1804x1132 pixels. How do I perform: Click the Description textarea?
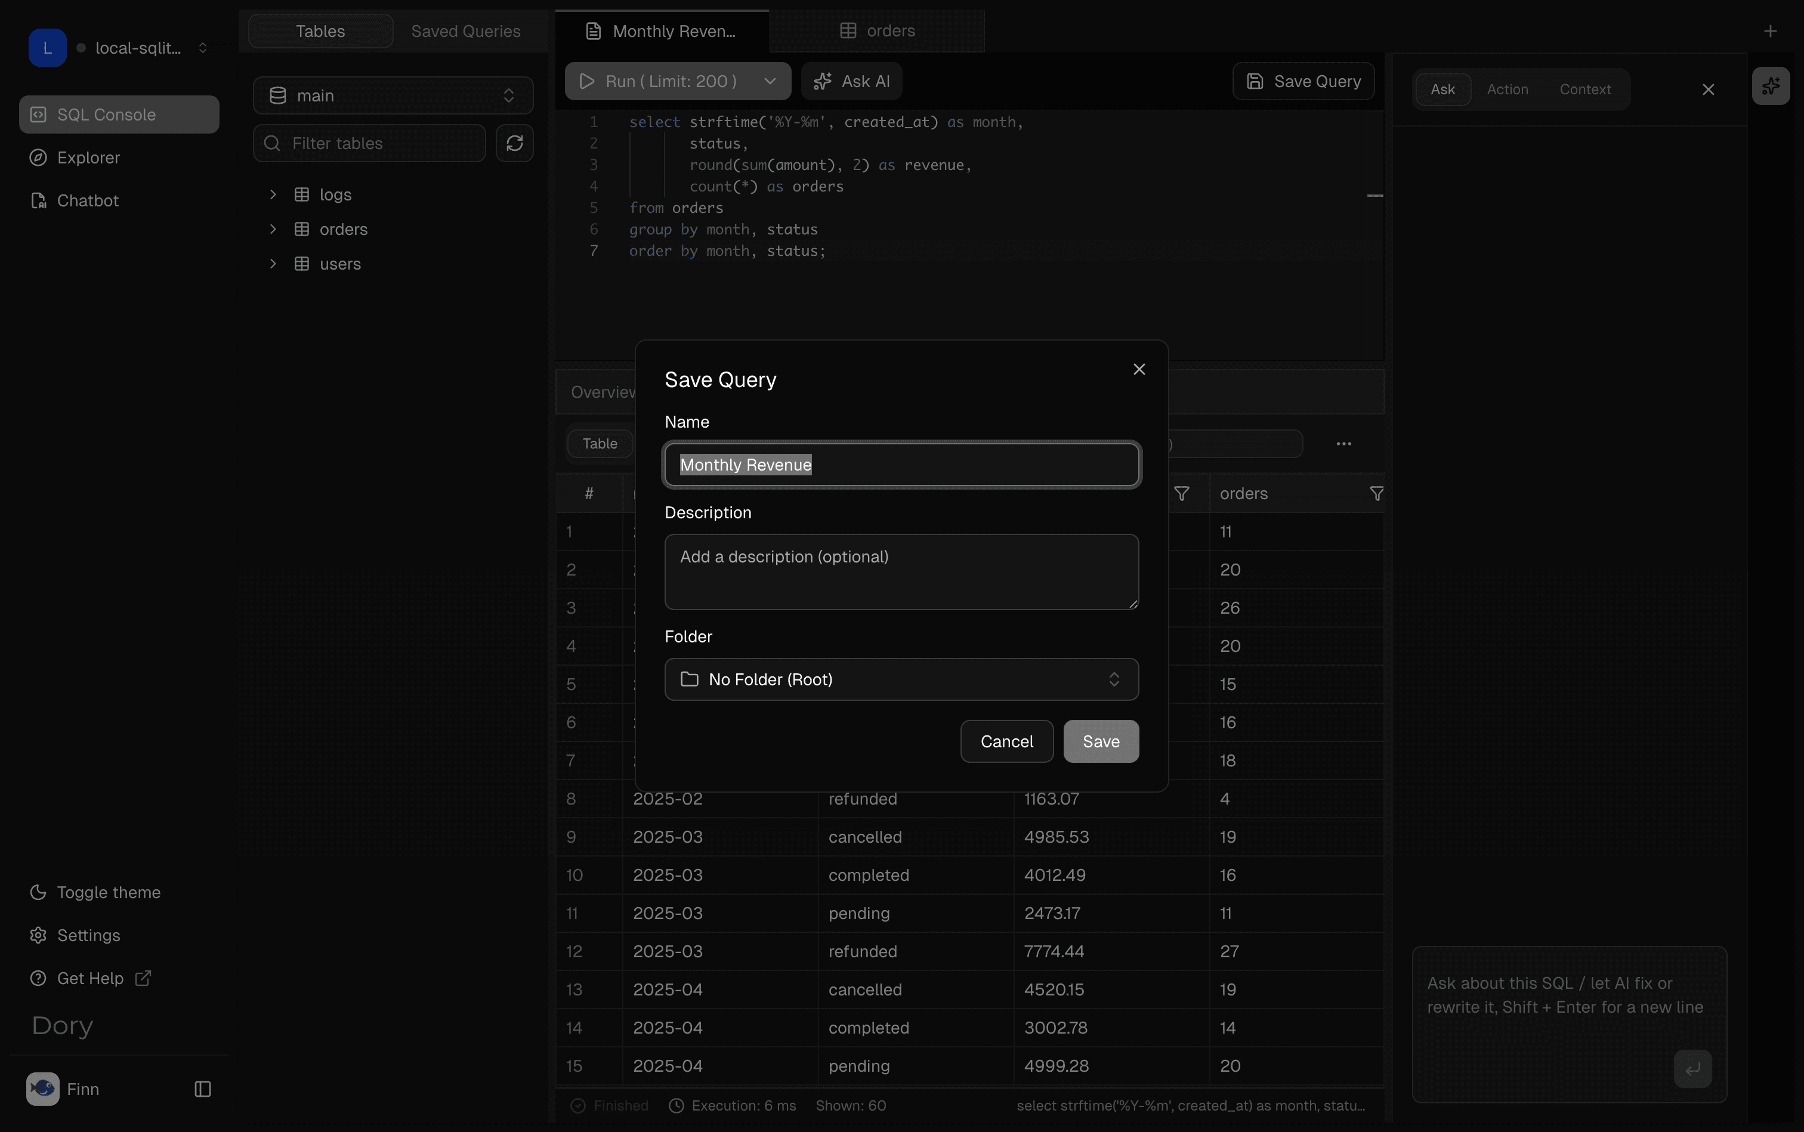coord(901,572)
